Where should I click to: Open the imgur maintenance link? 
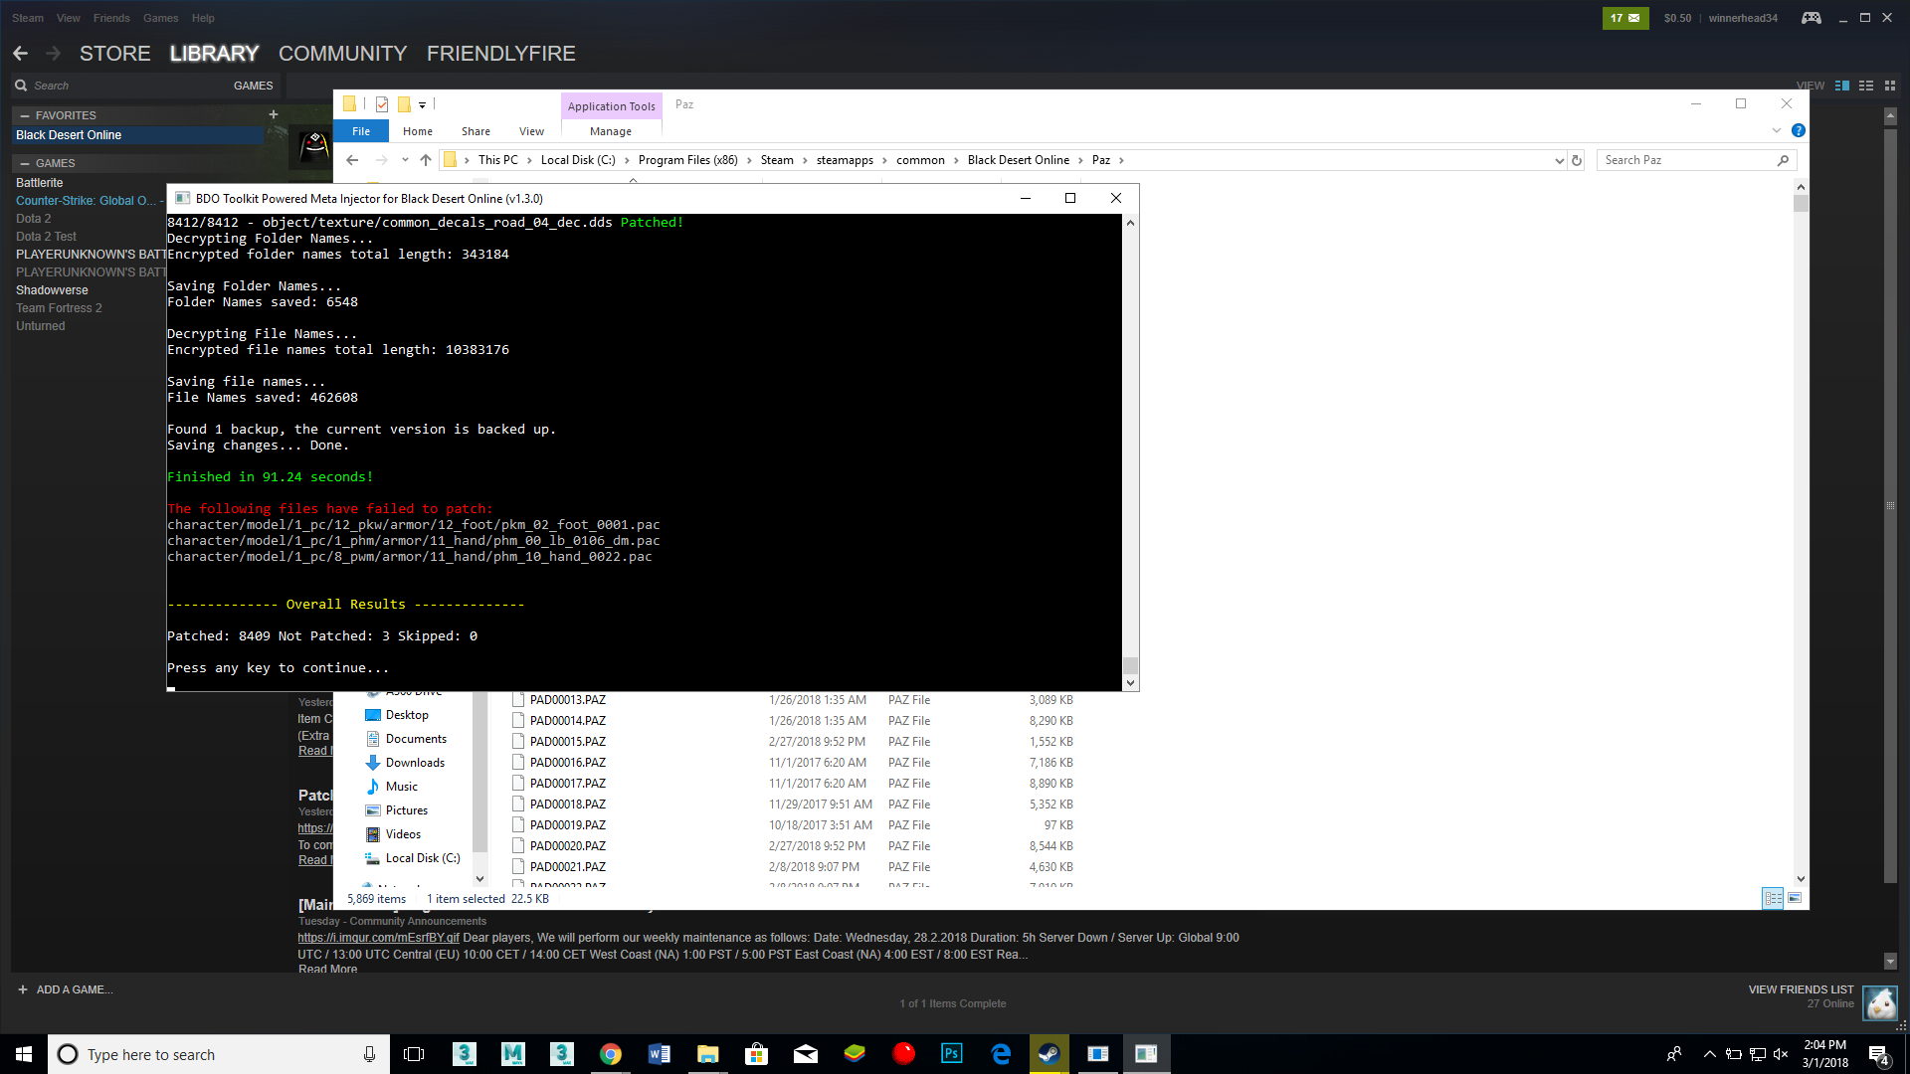(x=378, y=938)
